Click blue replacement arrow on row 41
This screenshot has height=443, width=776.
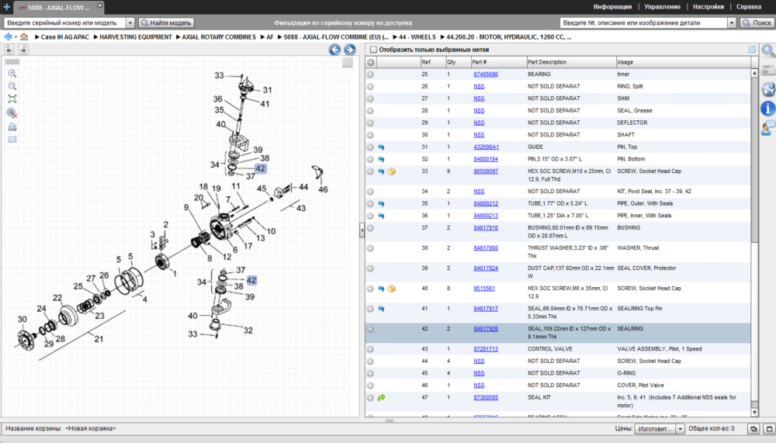tap(381, 309)
